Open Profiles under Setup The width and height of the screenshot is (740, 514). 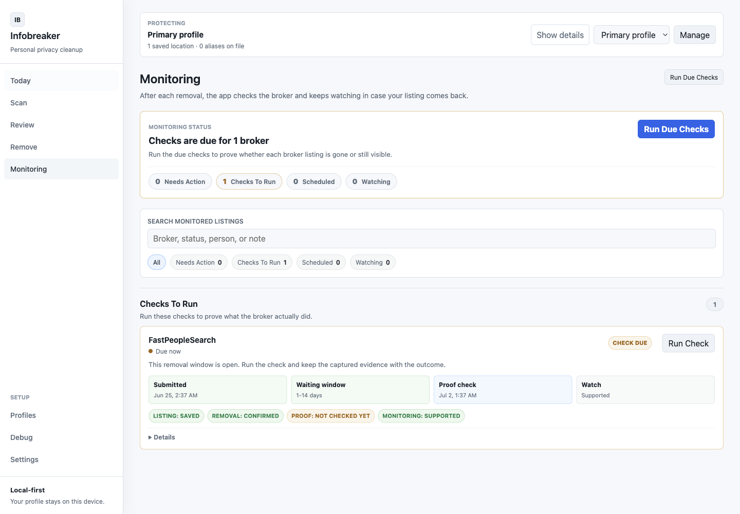coord(61,415)
